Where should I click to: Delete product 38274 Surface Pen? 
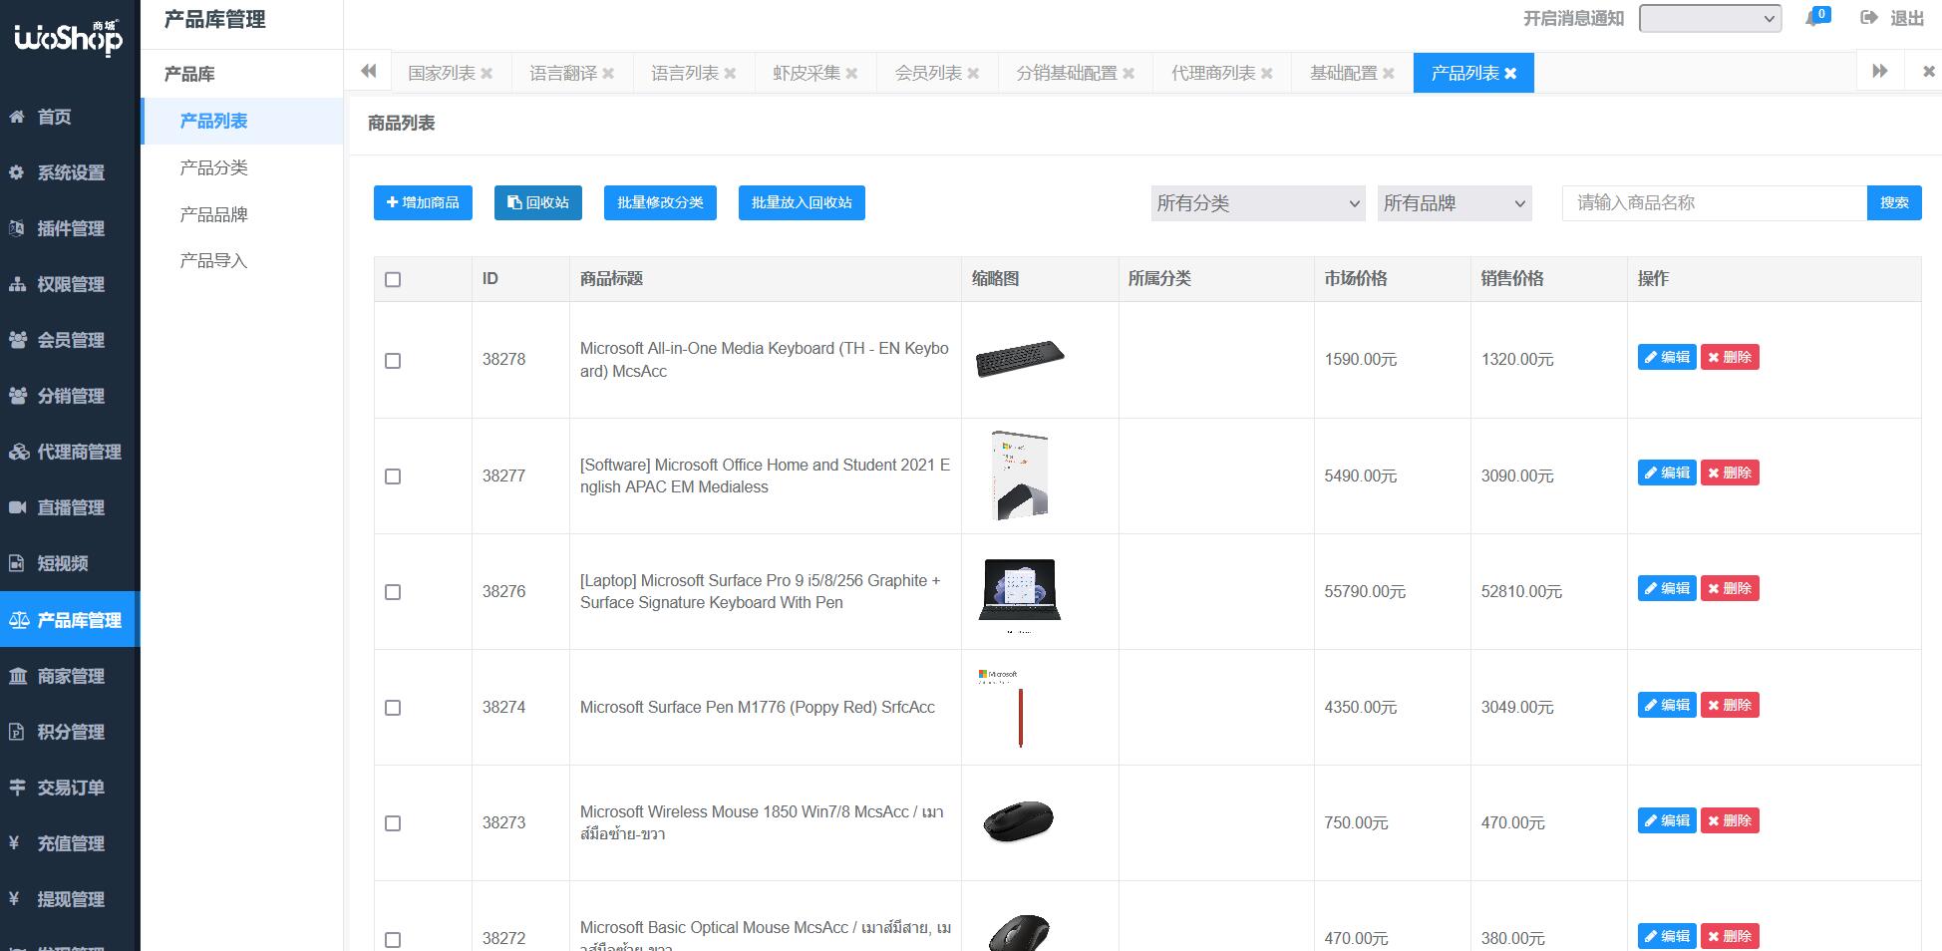click(1730, 705)
